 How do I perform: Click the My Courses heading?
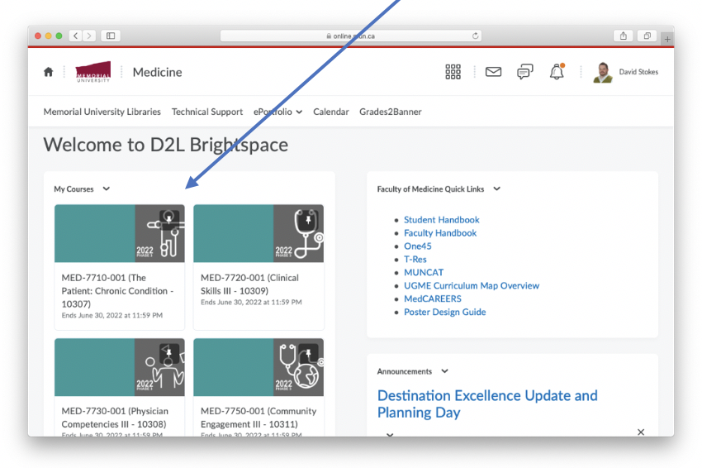tap(74, 189)
